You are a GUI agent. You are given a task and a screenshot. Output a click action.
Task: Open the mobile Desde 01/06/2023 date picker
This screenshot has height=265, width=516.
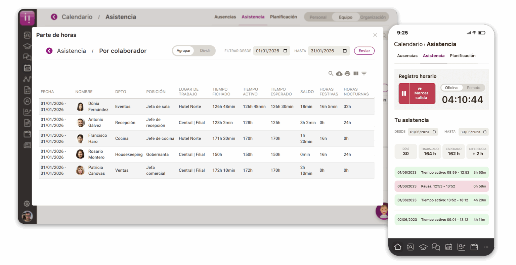[x=434, y=132]
